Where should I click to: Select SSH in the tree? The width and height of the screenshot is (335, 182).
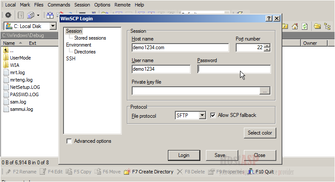point(71,59)
